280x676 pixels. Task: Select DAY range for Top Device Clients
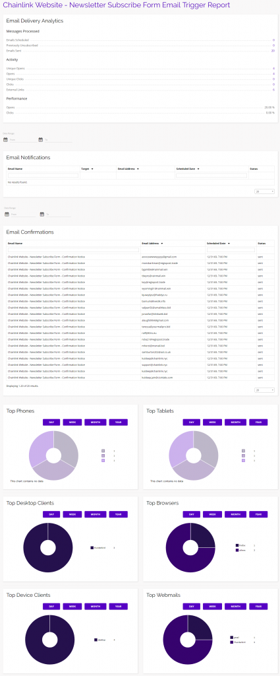(x=51, y=606)
